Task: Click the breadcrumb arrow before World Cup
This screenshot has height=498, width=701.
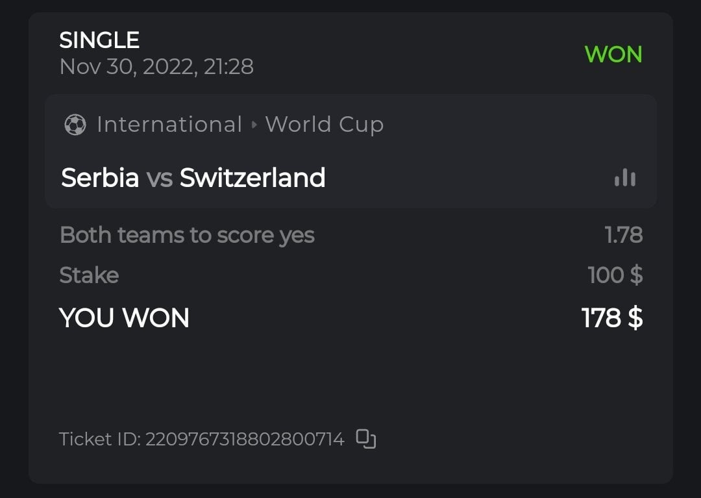Action: tap(254, 125)
